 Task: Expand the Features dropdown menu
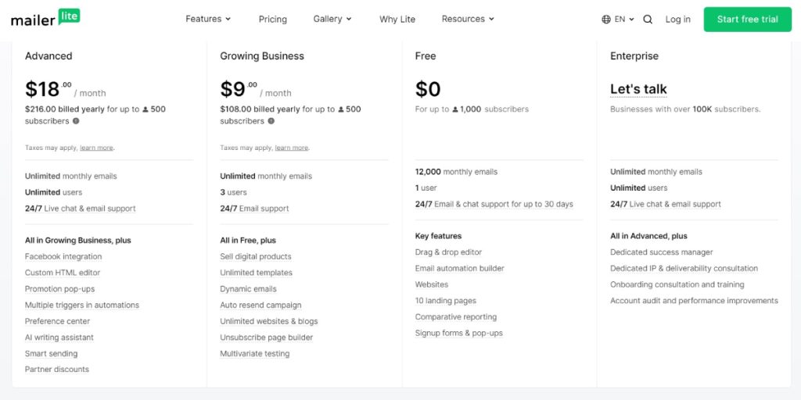208,19
